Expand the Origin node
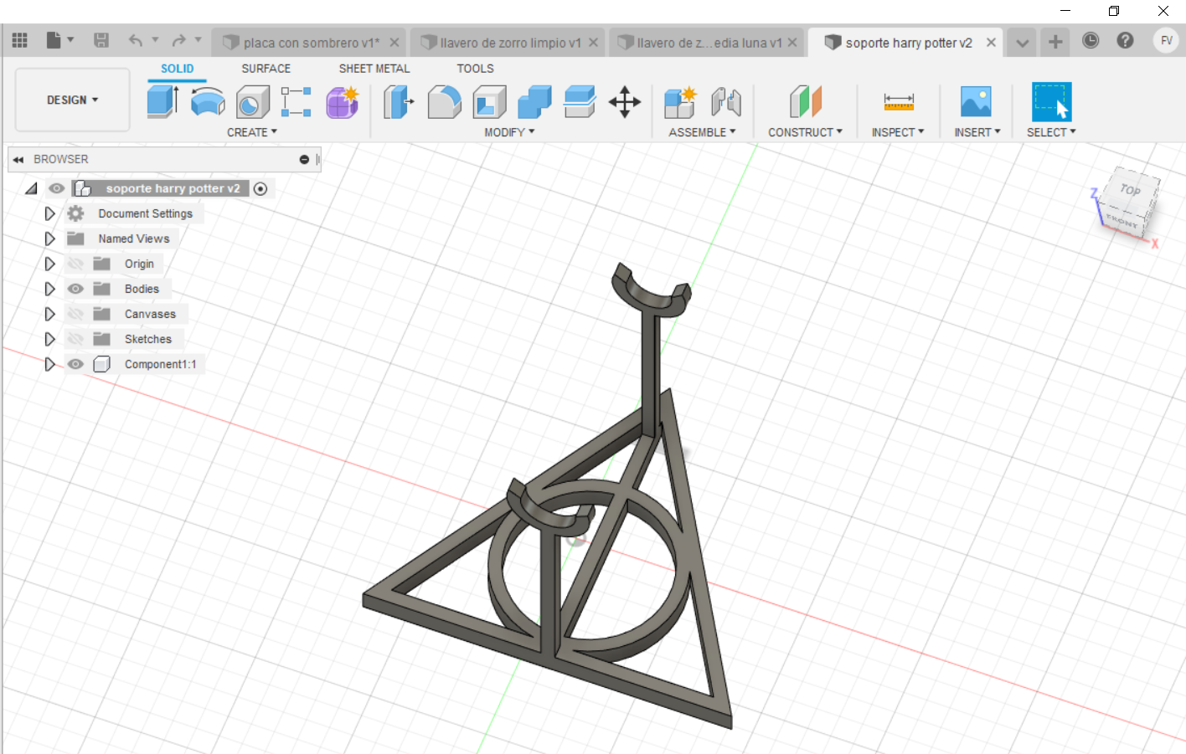The height and width of the screenshot is (754, 1186). pyautogui.click(x=49, y=264)
